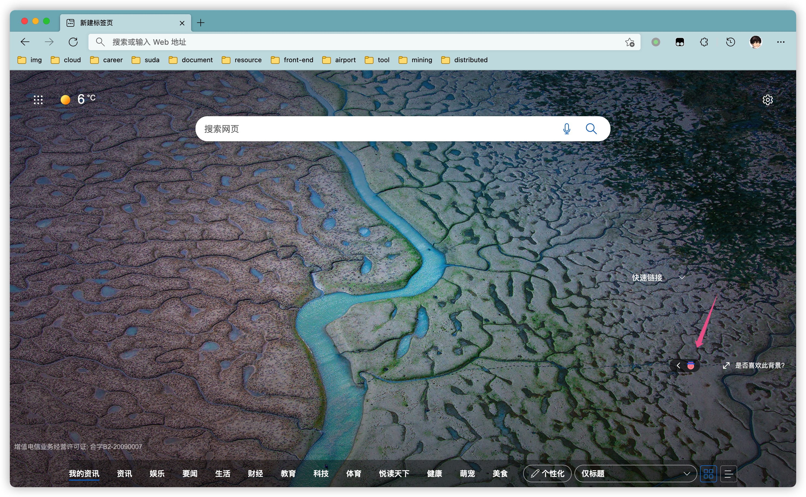Viewport: 806px width, 497px height.
Task: Start voice search with microphone icon
Action: tap(567, 129)
